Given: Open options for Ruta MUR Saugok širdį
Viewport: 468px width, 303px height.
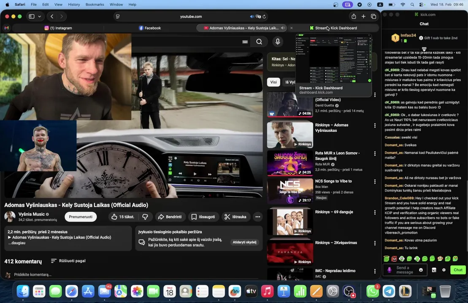Looking at the screenshot, I should [x=375, y=154].
